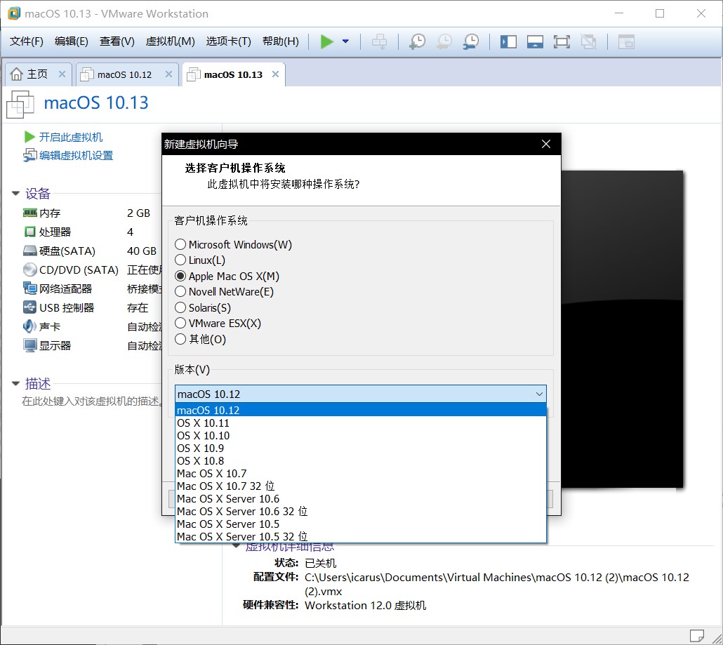Screen dimensions: 723x645
Task: Choose Mac OS X 10.7 from list
Action: click(x=361, y=474)
